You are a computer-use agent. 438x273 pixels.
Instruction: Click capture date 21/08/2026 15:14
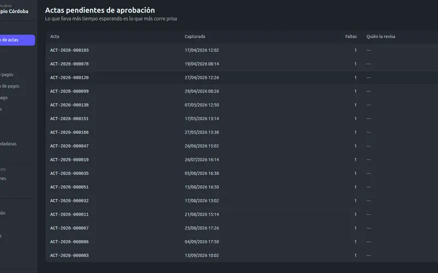coord(201,214)
